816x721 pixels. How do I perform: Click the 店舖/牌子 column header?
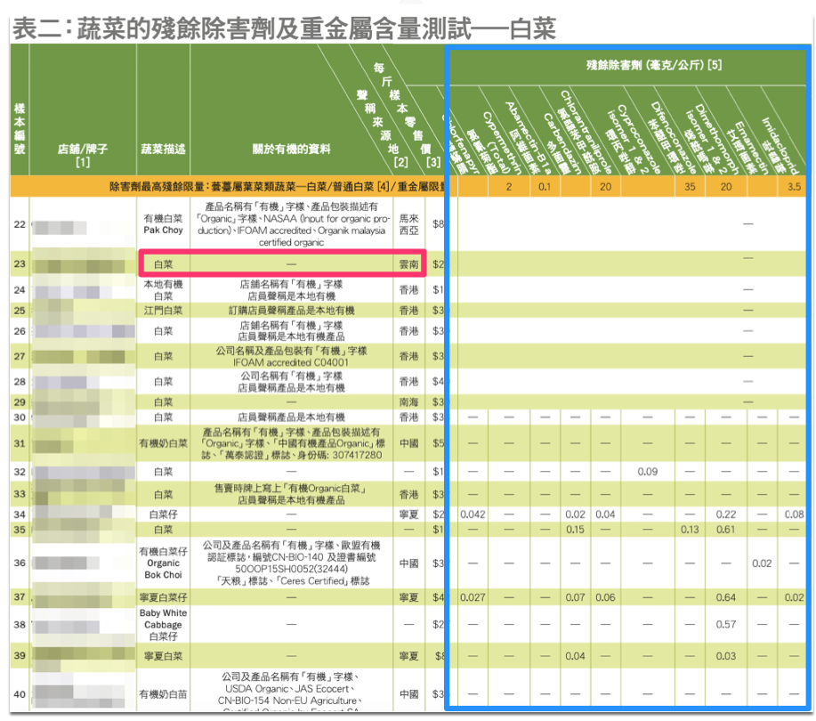(83, 155)
